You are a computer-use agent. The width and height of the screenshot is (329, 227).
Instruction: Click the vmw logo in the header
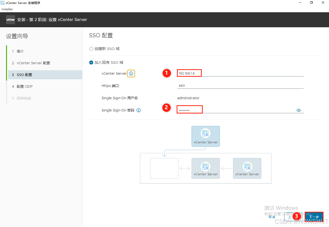11,19
